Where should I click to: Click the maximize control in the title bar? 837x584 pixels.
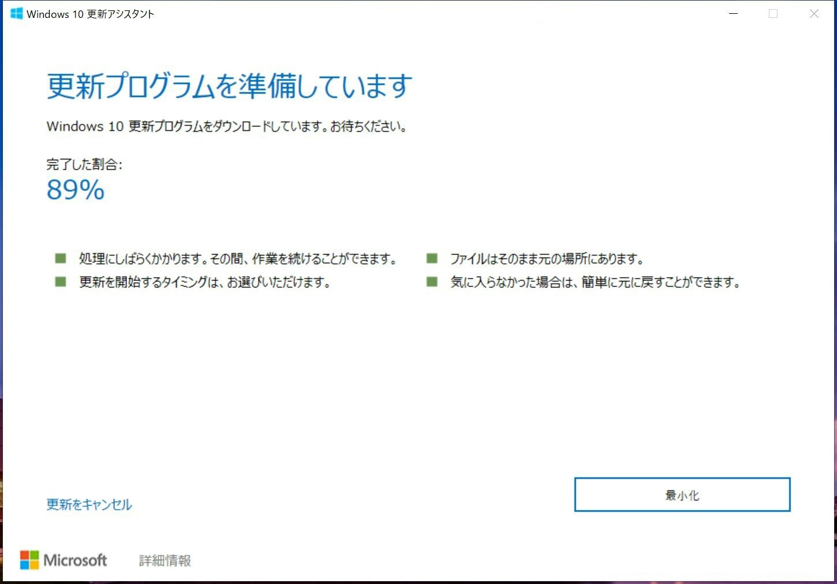(x=774, y=13)
